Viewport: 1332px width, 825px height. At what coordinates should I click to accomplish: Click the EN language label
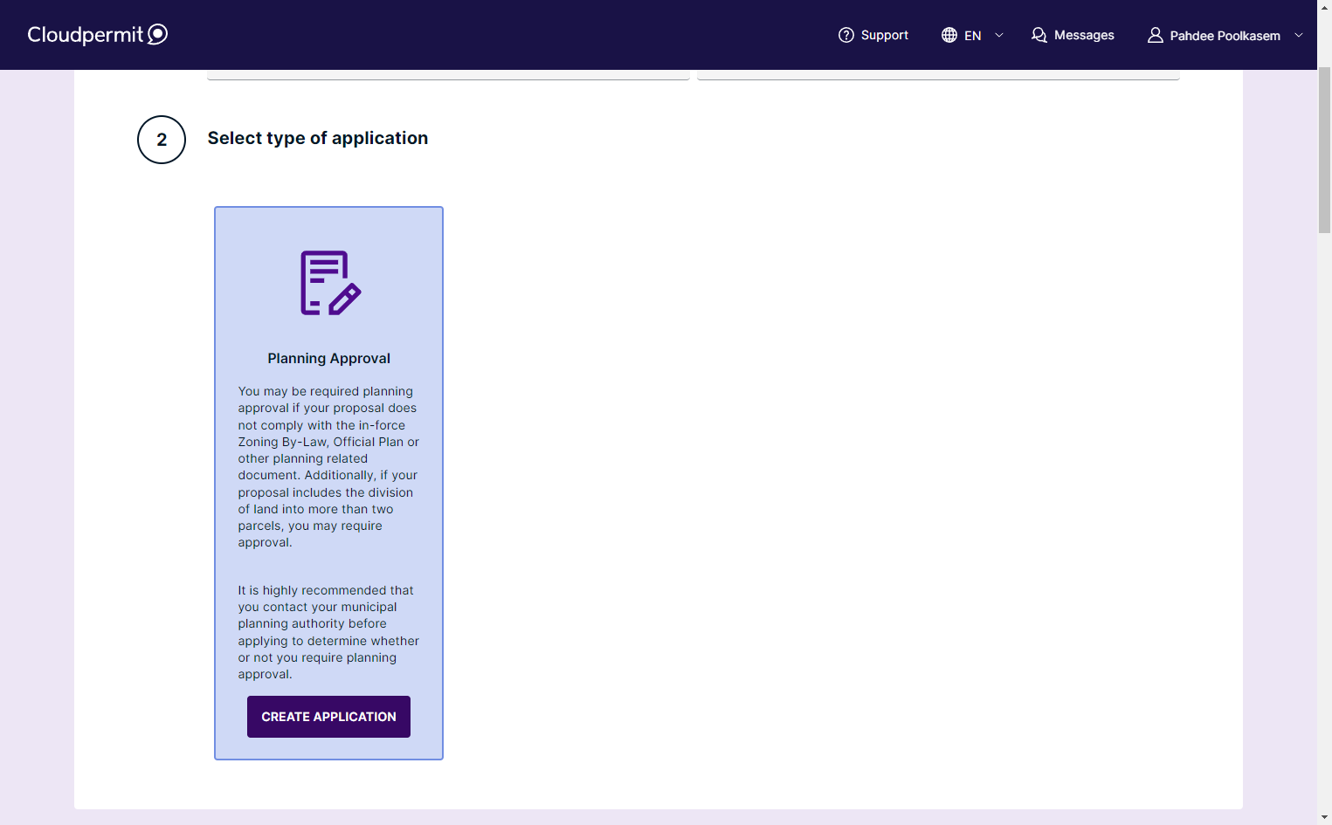pyautogui.click(x=973, y=36)
